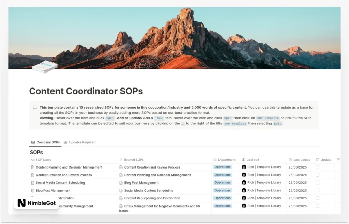The width and height of the screenshot is (349, 224).
Task: Click Rich's avatar in the first table row
Action: pyautogui.click(x=244, y=167)
